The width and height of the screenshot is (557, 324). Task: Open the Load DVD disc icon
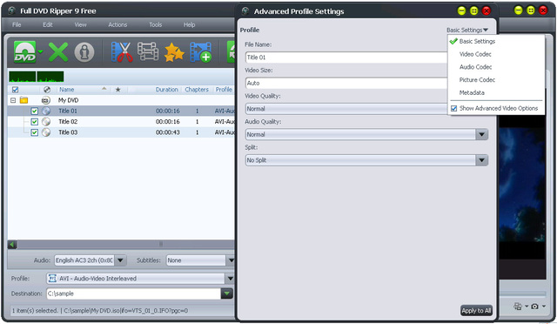click(x=25, y=52)
